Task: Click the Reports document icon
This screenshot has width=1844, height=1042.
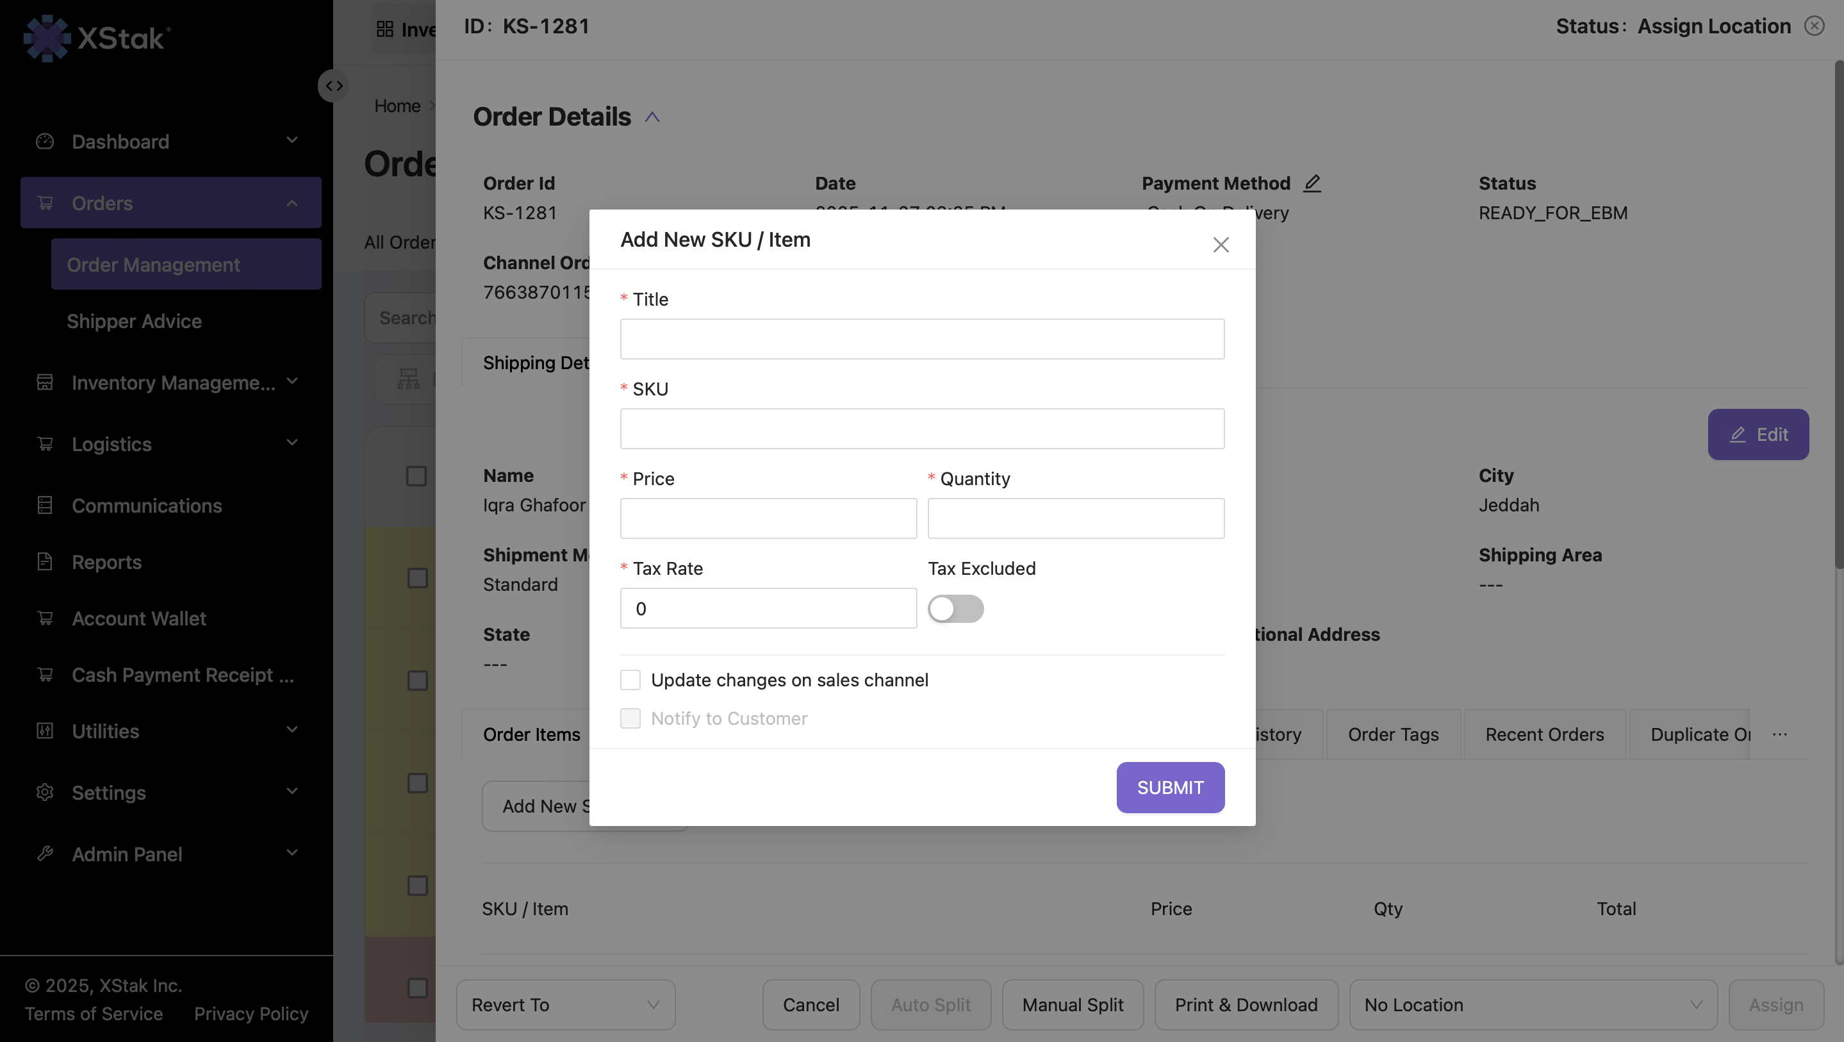Action: 45,561
